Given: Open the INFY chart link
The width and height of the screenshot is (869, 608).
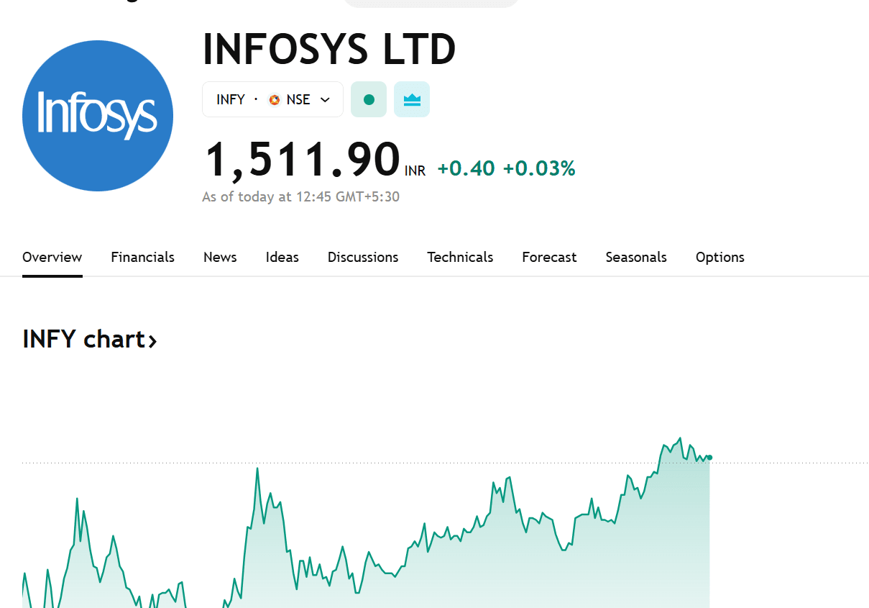Looking at the screenshot, I should (x=90, y=339).
